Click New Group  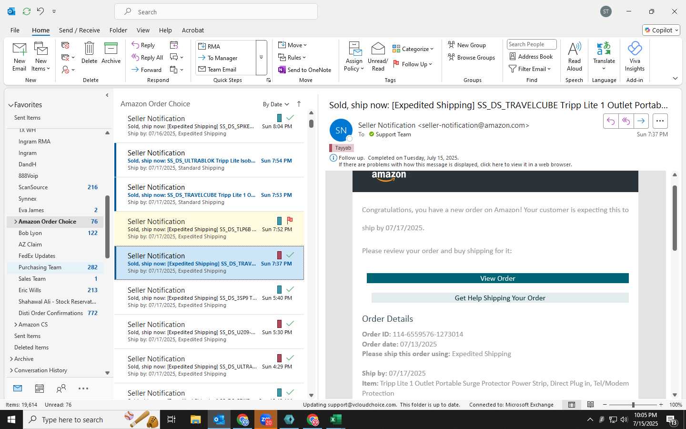coord(467,45)
